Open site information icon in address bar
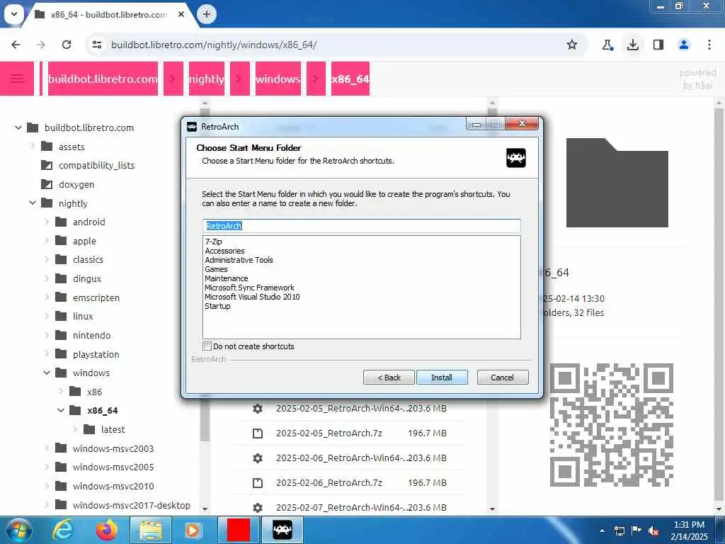 97,45
